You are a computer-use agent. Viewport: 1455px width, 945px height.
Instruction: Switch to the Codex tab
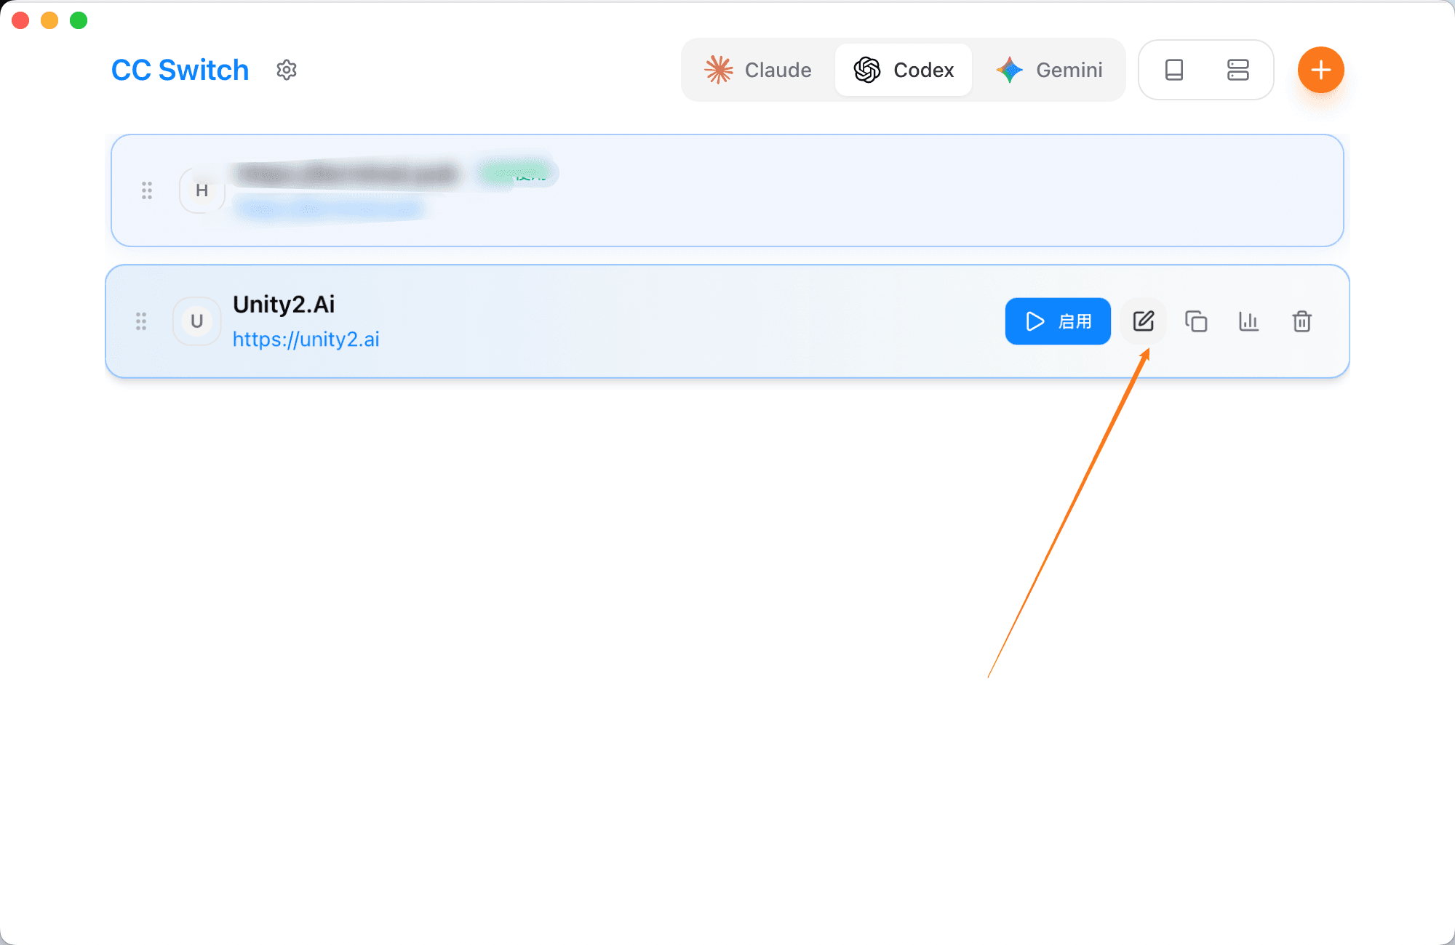[x=904, y=70]
